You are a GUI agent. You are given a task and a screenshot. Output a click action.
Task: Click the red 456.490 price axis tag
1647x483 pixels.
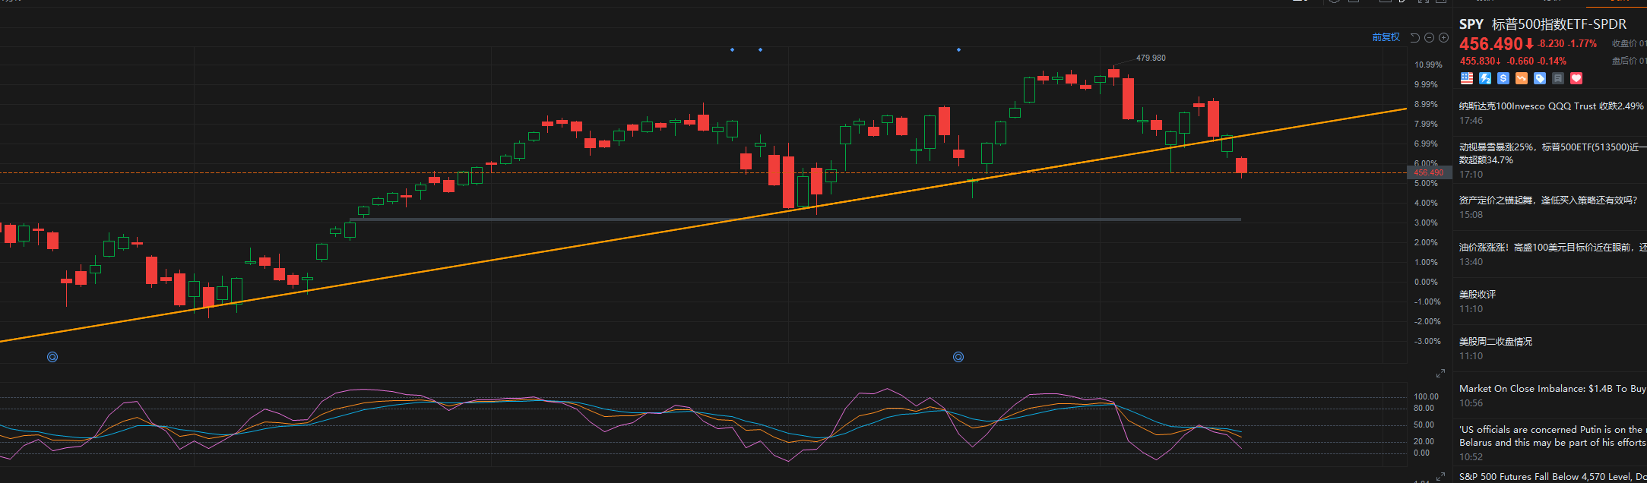click(x=1429, y=173)
